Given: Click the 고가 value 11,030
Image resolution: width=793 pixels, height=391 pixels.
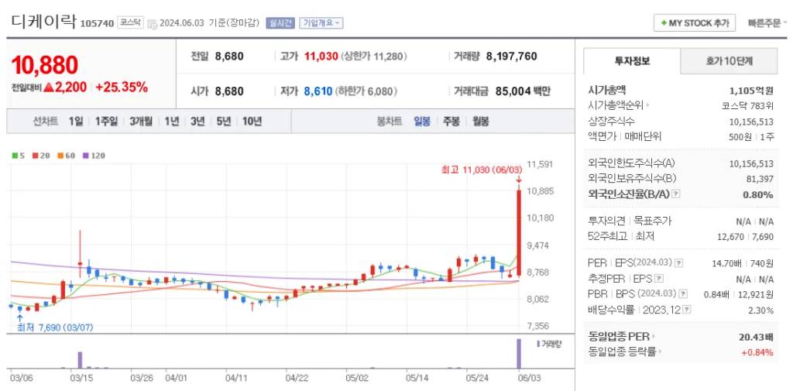Looking at the screenshot, I should [321, 57].
